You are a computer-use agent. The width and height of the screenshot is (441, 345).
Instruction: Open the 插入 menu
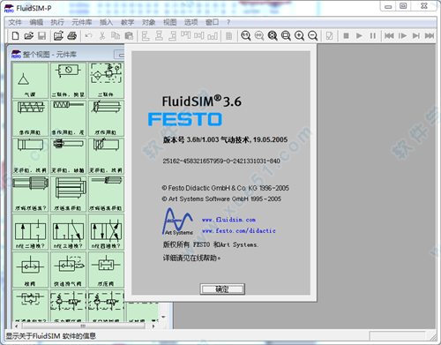click(x=106, y=22)
